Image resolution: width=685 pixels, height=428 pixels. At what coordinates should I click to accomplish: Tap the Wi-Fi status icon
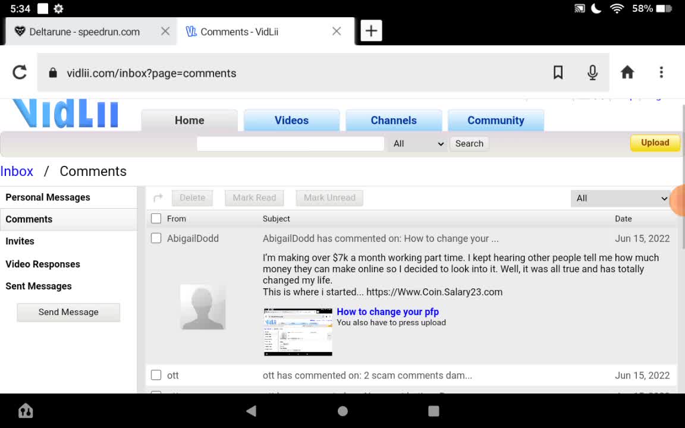coord(617,8)
